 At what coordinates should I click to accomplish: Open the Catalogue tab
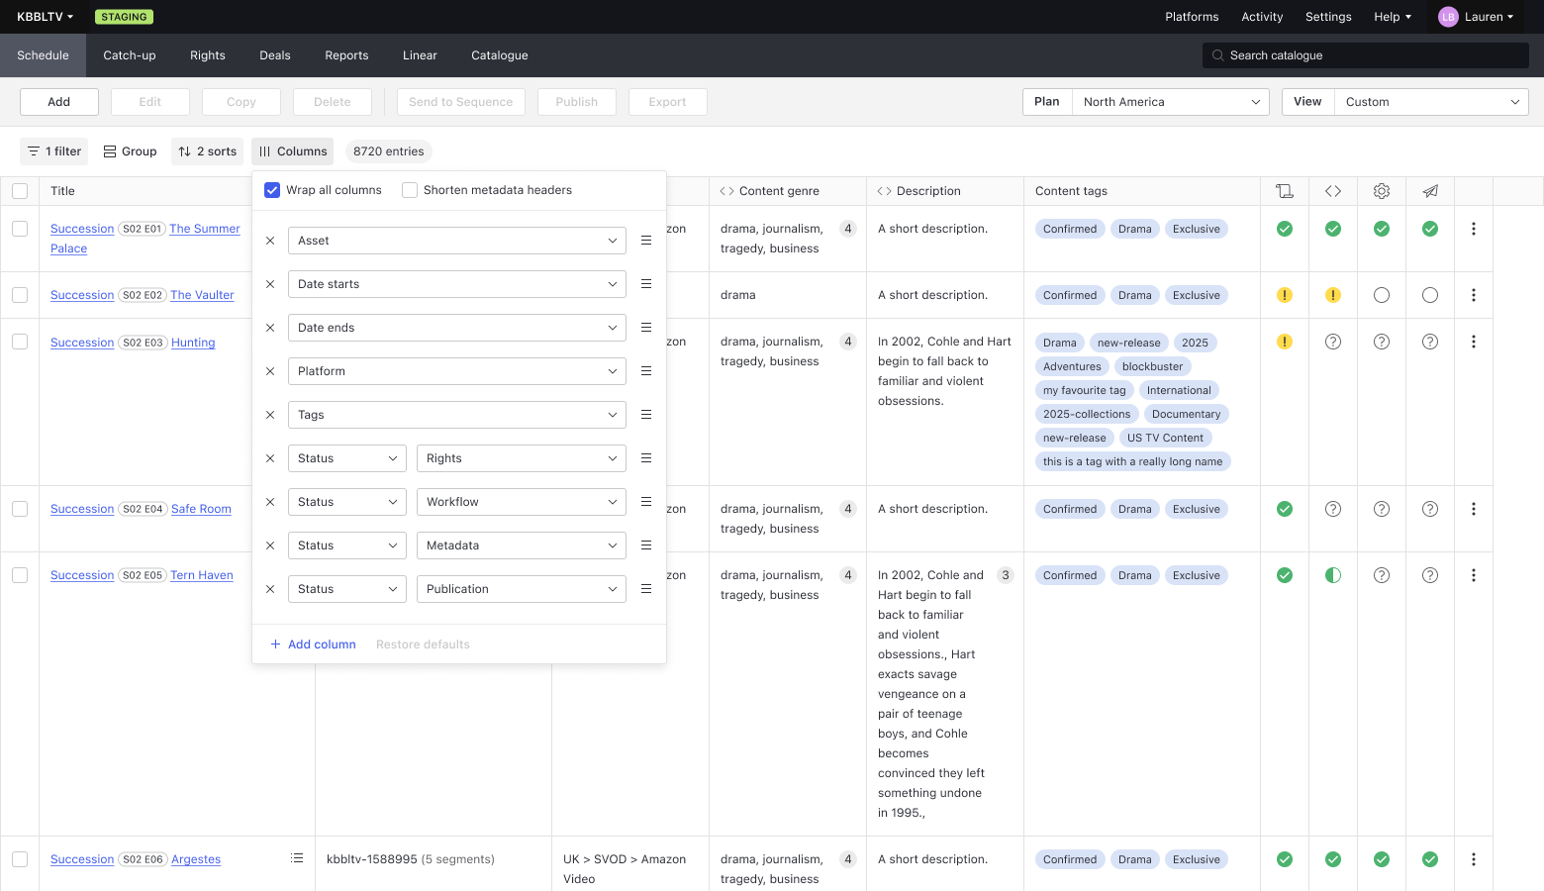(x=500, y=55)
